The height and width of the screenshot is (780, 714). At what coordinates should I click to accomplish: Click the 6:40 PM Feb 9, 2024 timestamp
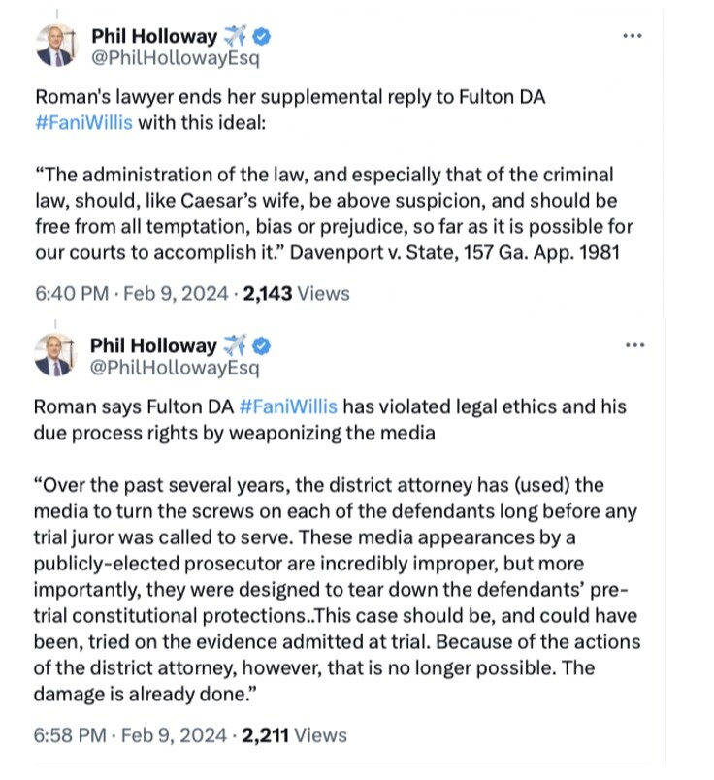coord(131,294)
